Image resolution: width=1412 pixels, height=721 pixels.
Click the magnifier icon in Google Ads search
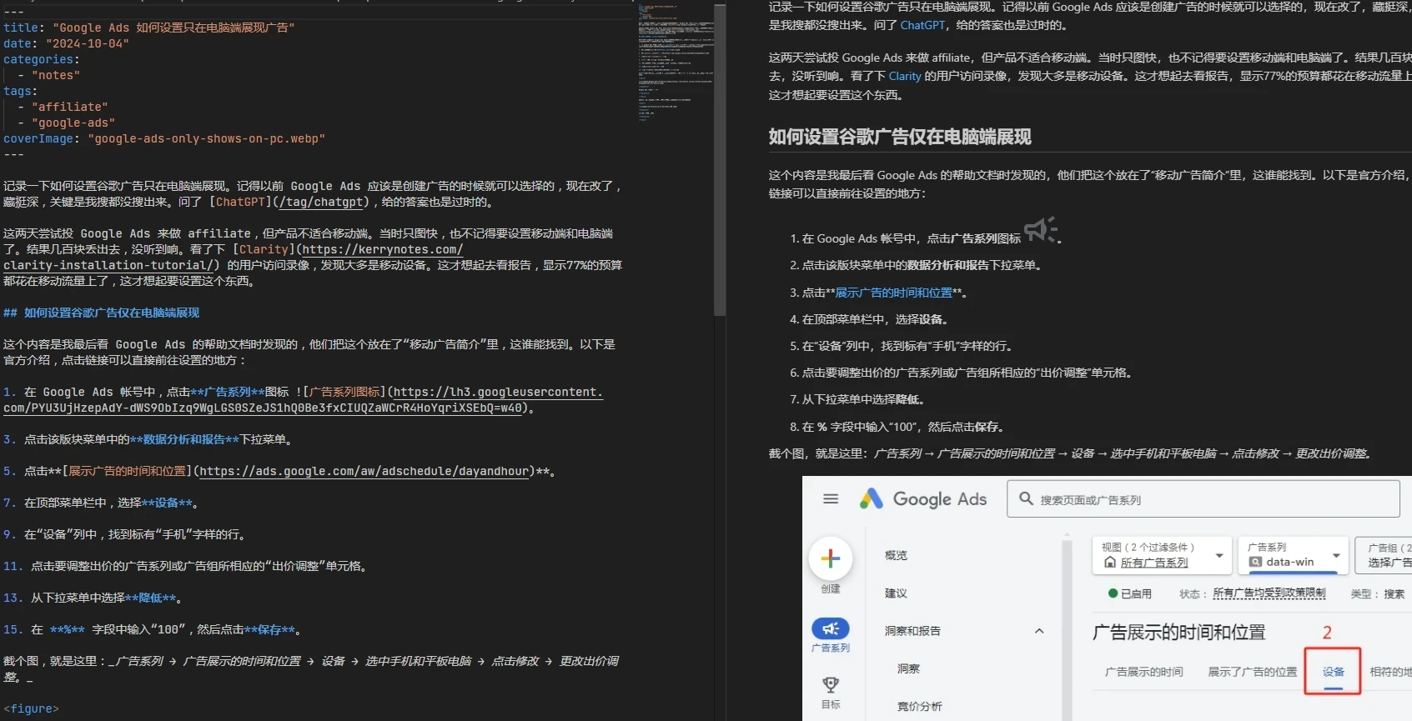(1026, 498)
